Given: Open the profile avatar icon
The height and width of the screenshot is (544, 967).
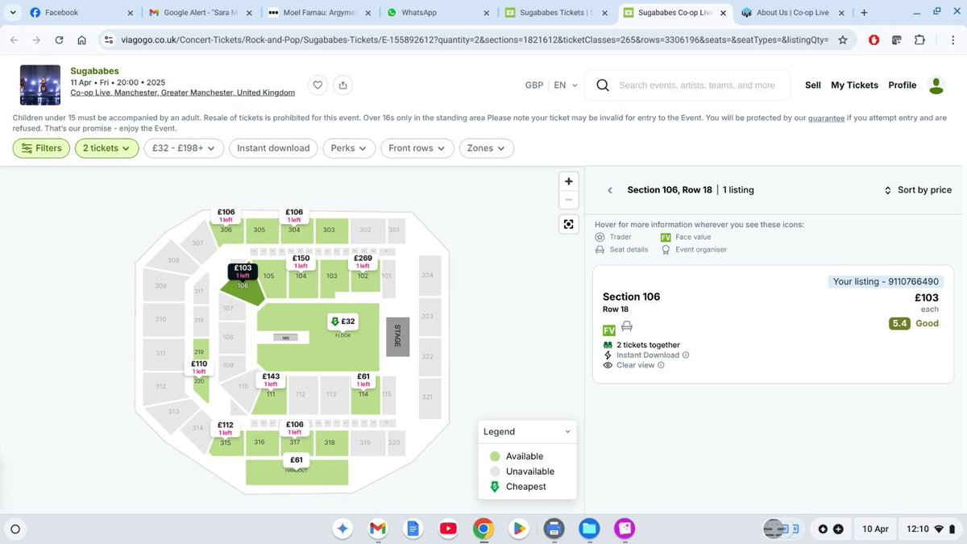Looking at the screenshot, I should coord(936,85).
